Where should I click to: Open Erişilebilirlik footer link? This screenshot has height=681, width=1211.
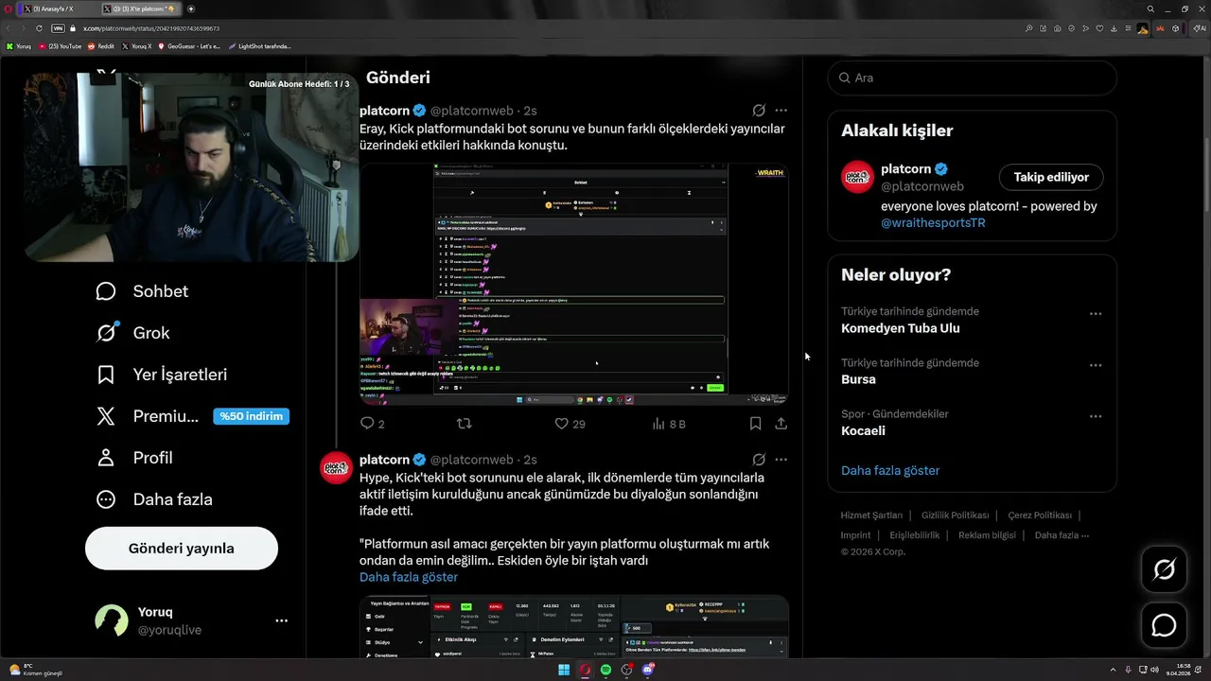915,535
